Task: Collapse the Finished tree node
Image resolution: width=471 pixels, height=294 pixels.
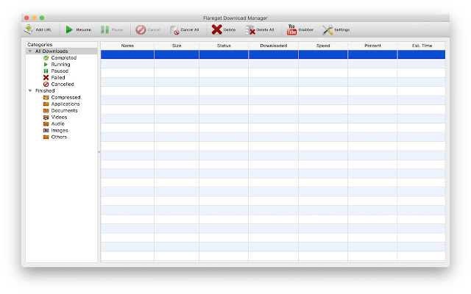Action: [30, 90]
